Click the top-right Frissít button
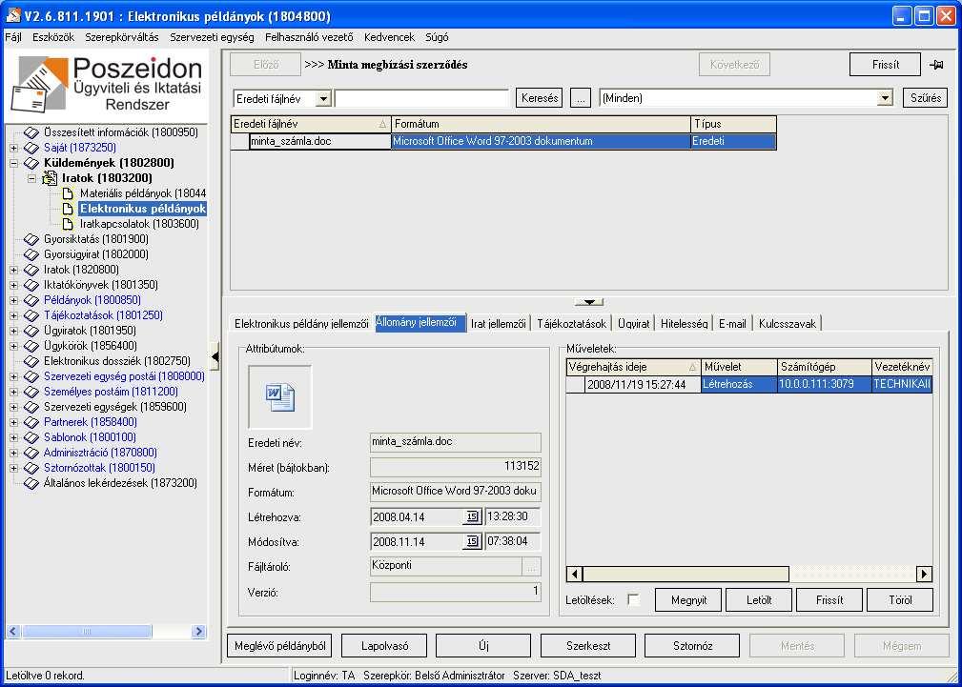The height and width of the screenshot is (687, 962). pos(886,65)
